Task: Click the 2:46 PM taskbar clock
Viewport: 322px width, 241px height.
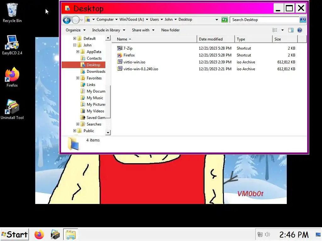Action: [294, 234]
